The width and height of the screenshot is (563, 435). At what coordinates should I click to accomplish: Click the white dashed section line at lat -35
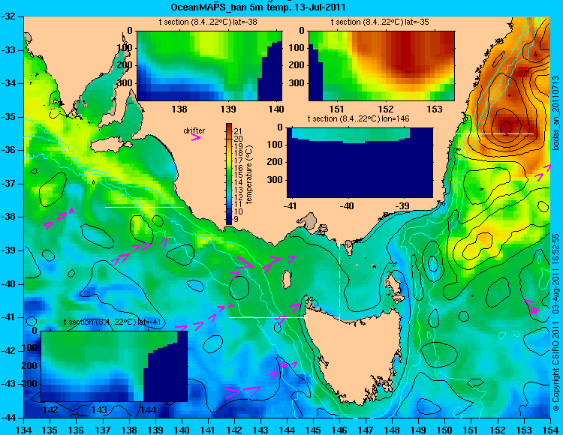[495, 133]
